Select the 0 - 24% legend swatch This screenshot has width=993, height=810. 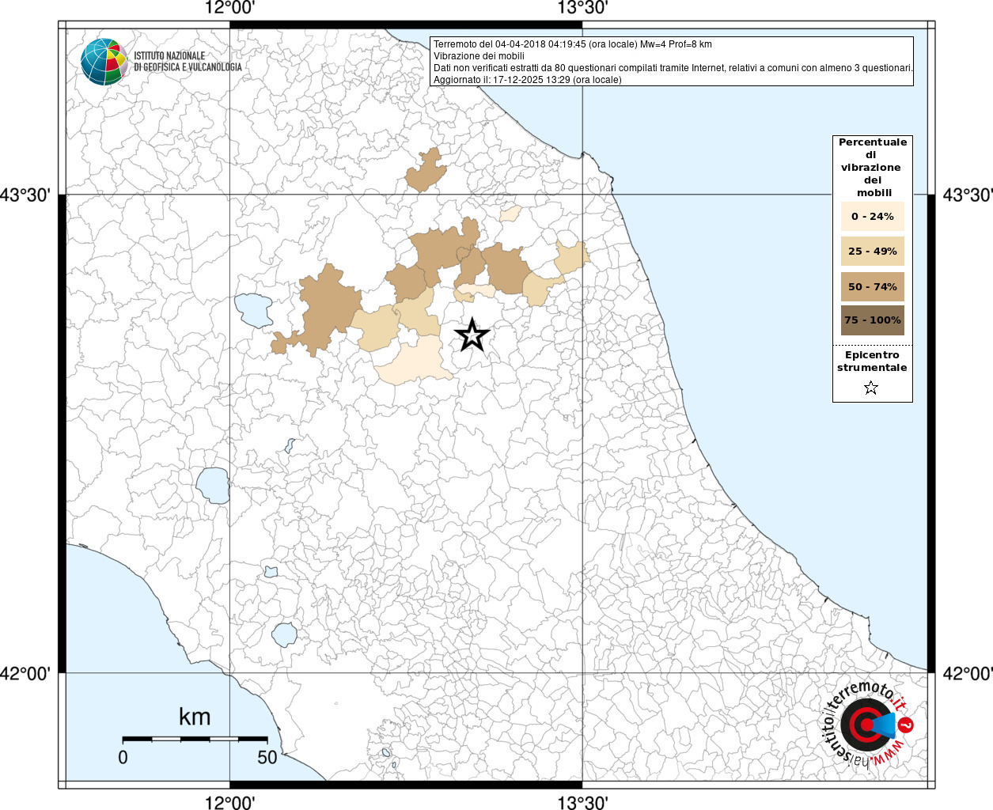pos(872,216)
